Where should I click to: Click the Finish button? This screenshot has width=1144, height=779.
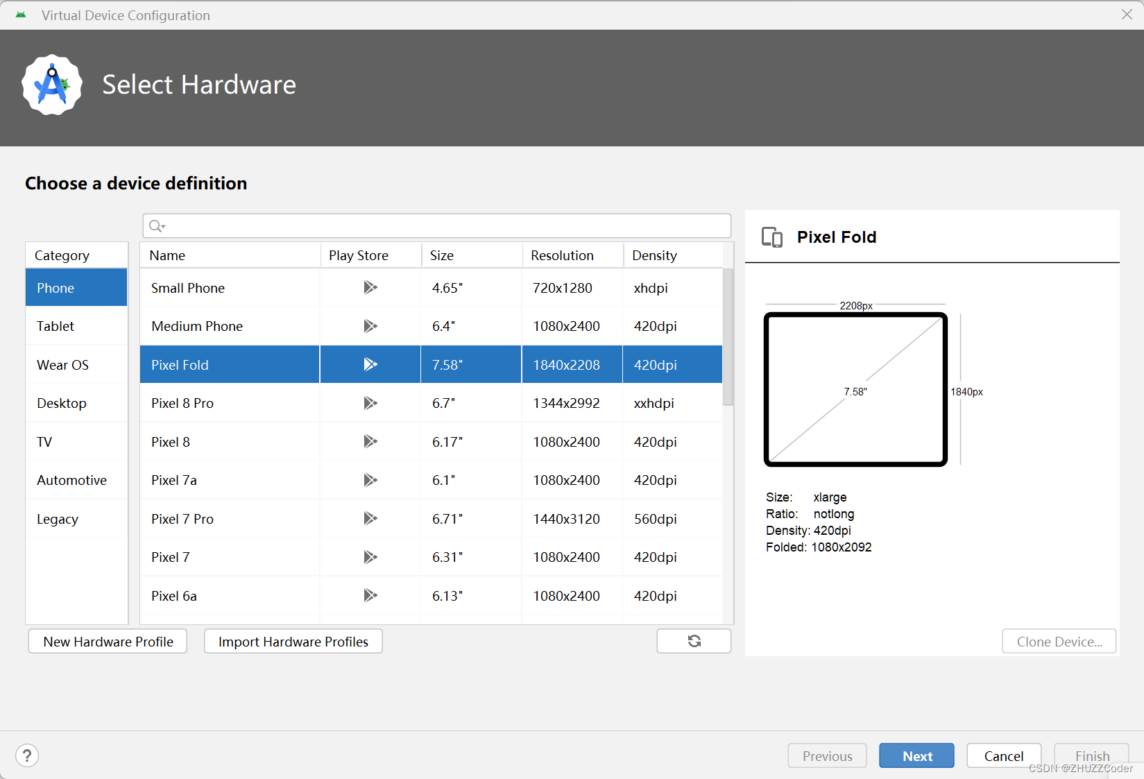pyautogui.click(x=1092, y=756)
